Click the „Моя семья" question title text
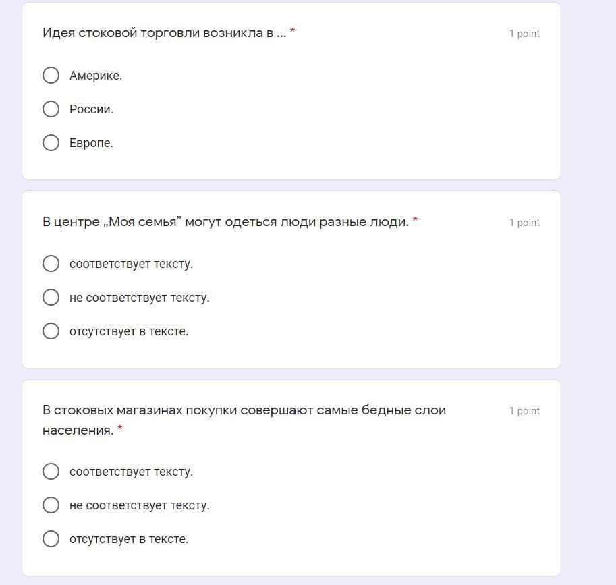 coord(225,222)
